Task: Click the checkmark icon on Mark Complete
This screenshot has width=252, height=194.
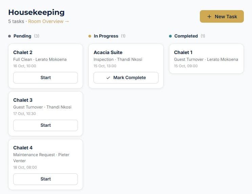Action: (x=108, y=78)
